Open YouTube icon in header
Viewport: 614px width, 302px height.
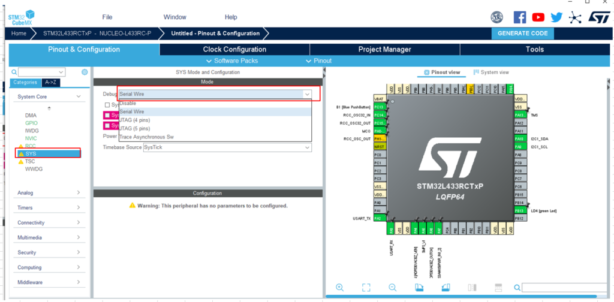(x=538, y=17)
